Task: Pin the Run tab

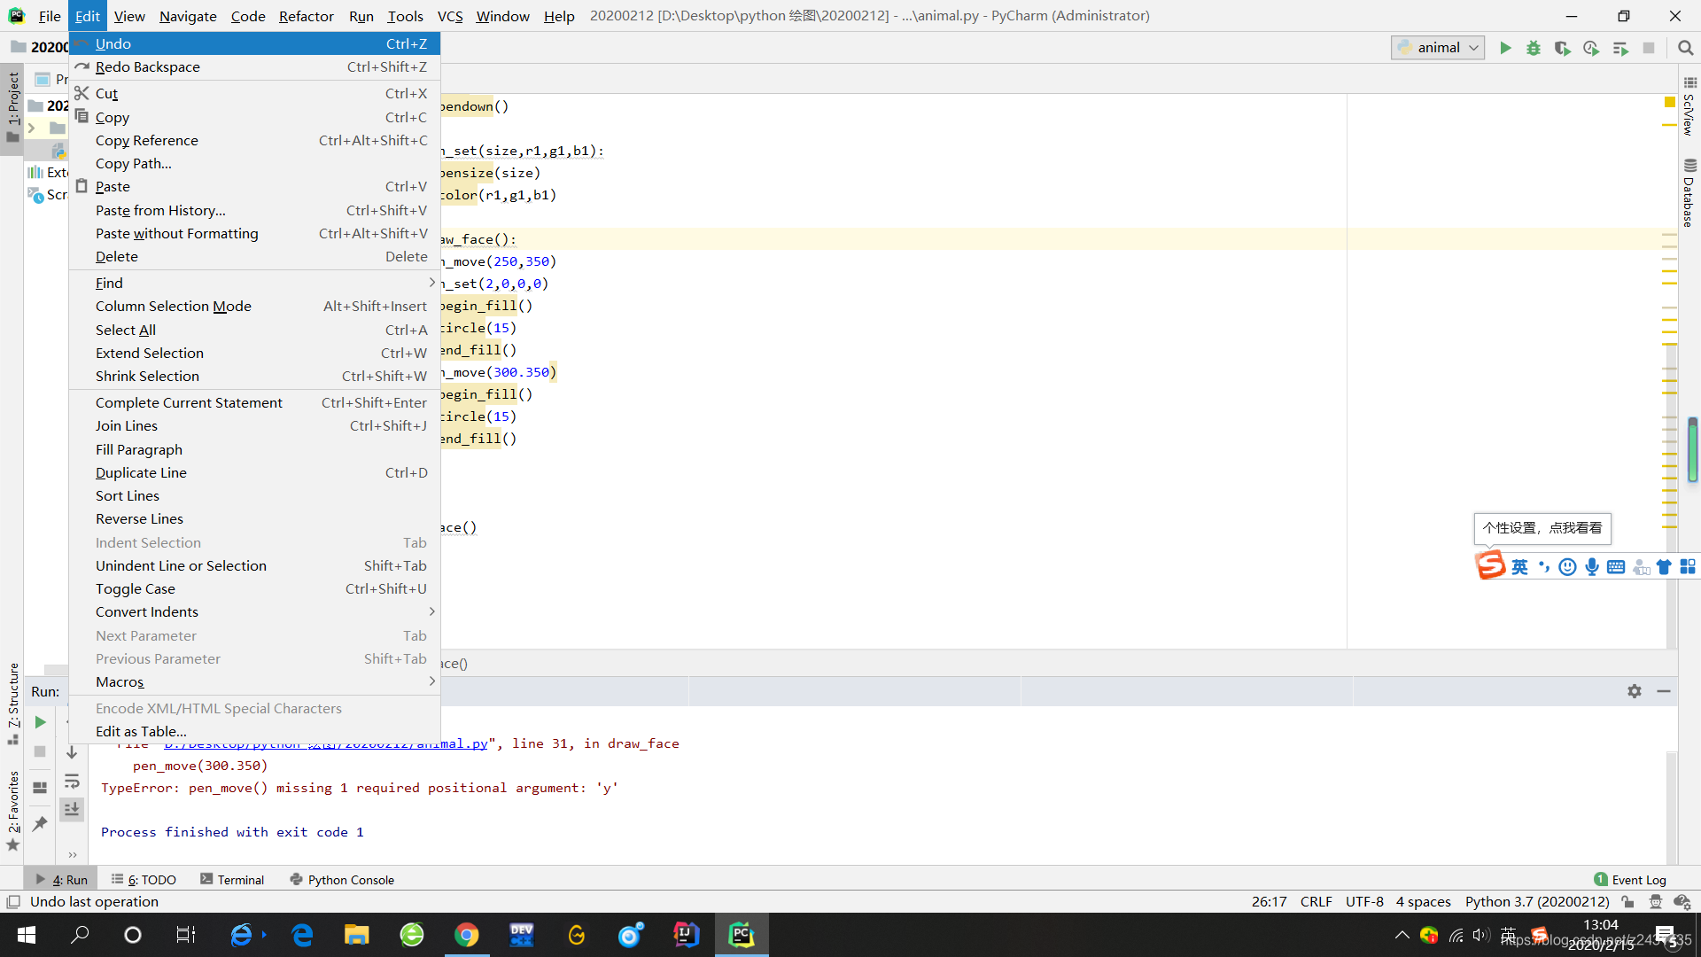Action: point(40,823)
